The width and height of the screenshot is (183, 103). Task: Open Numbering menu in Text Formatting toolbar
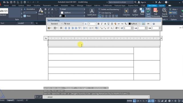(91, 28)
